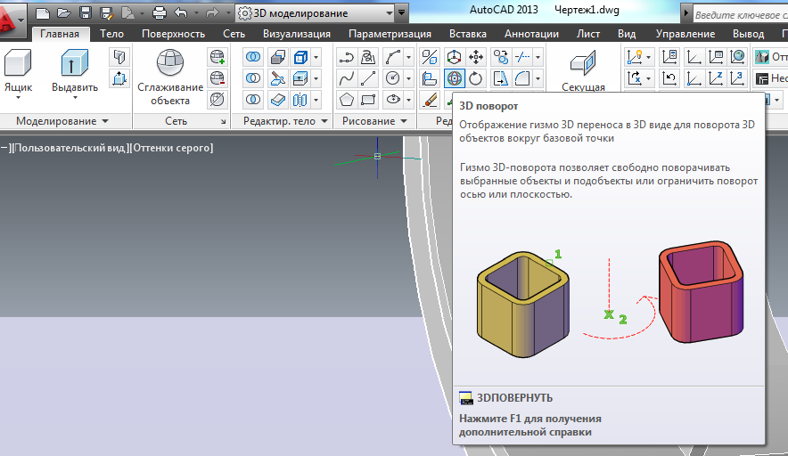Viewport: 788px width, 456px height.
Task: Open the Undo history dropdown arrow
Action: [x=196, y=13]
